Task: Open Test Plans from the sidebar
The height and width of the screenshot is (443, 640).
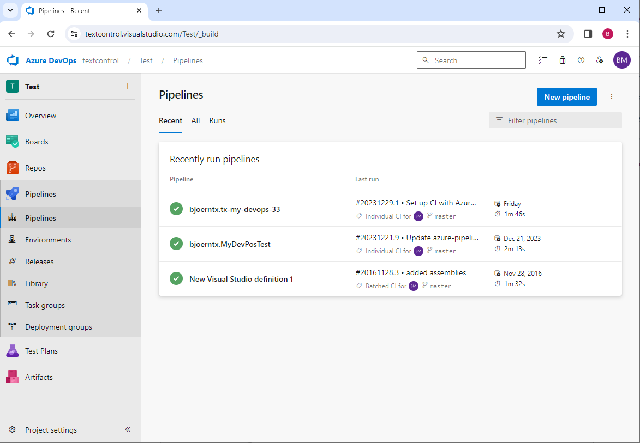Action: tap(41, 350)
